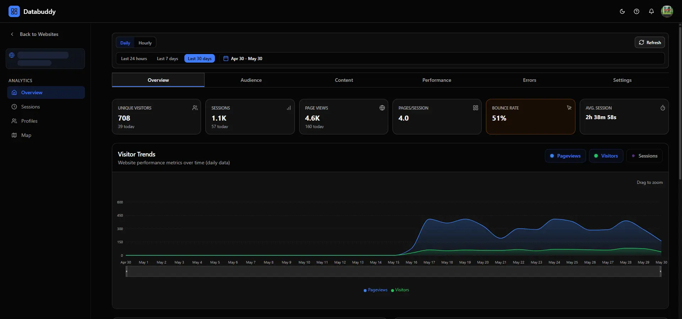Open the help question mark icon

(637, 11)
